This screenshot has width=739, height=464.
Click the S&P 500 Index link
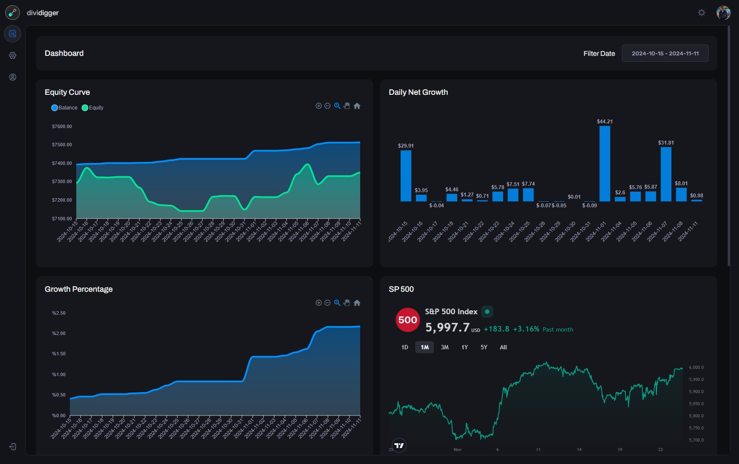[x=451, y=312]
